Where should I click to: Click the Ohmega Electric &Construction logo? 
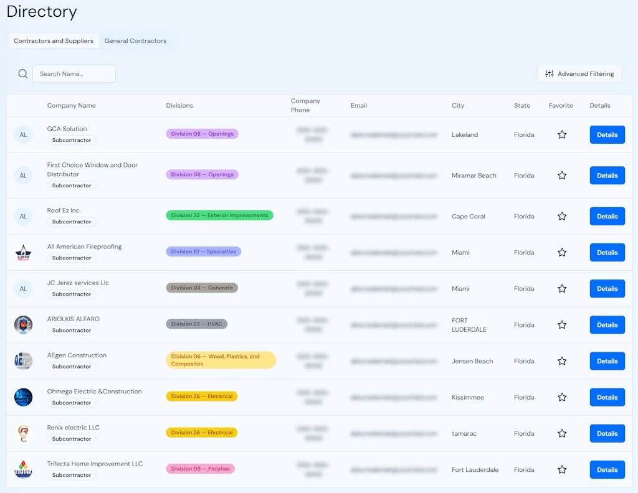(23, 397)
